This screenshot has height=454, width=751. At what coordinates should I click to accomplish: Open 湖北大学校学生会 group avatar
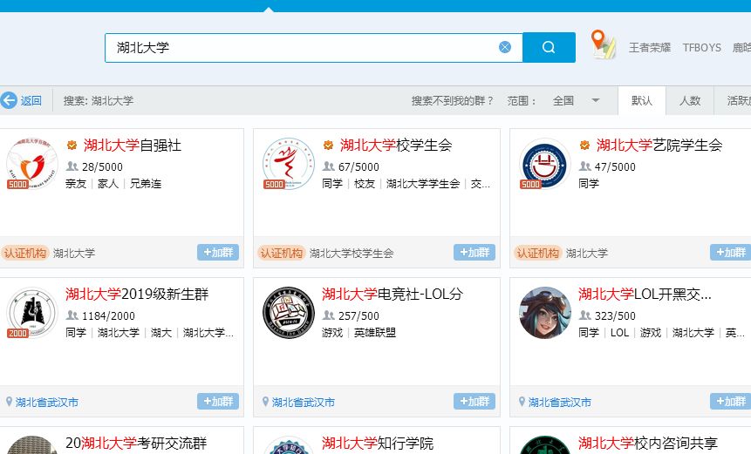tap(289, 164)
